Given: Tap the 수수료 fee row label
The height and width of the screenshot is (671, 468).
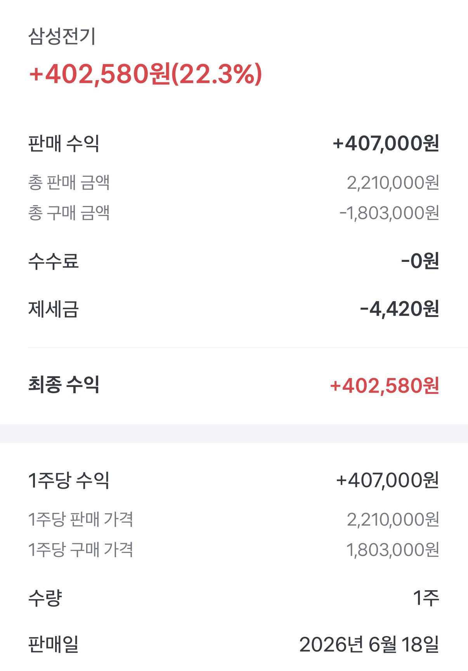Looking at the screenshot, I should pos(53,261).
